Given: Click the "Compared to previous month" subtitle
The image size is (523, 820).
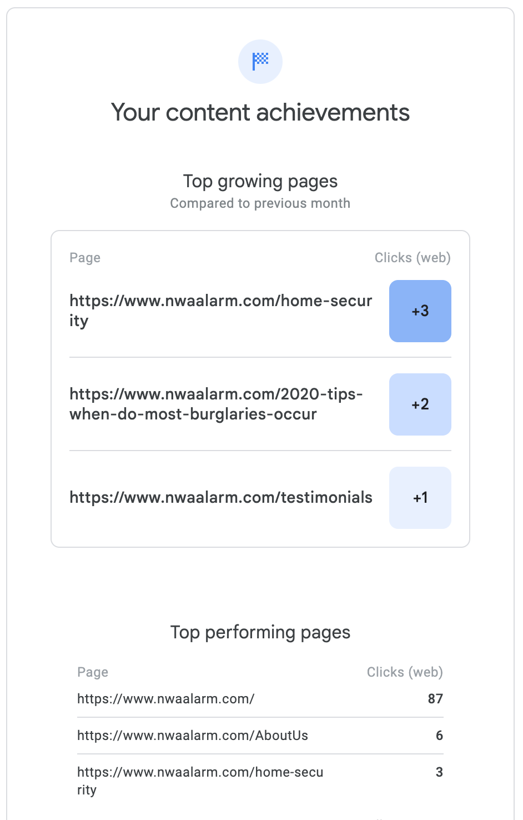Looking at the screenshot, I should (x=260, y=203).
